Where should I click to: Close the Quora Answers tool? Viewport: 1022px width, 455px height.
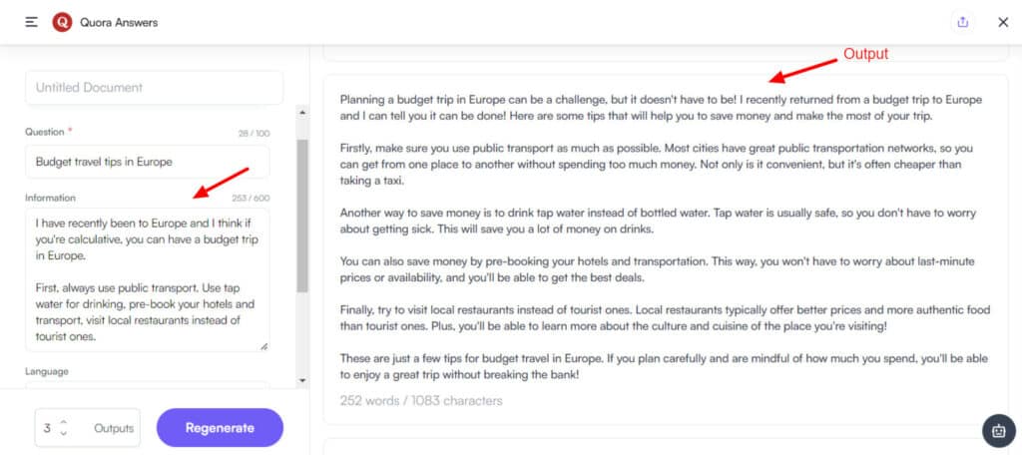(1003, 22)
